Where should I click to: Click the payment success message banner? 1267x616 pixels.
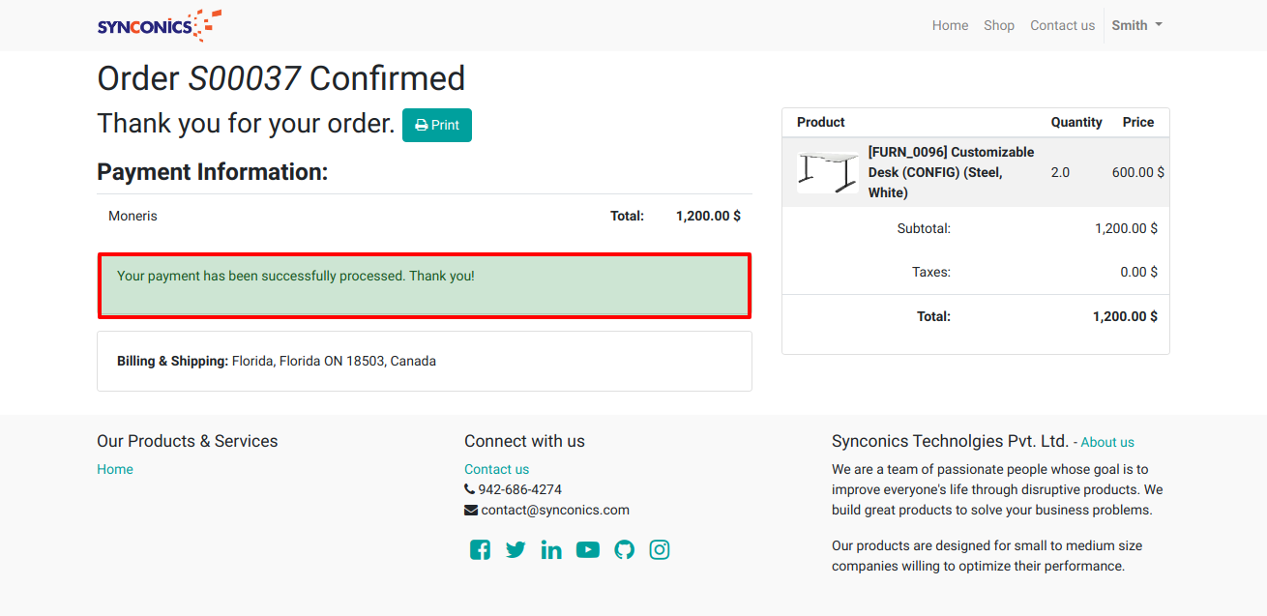(425, 285)
